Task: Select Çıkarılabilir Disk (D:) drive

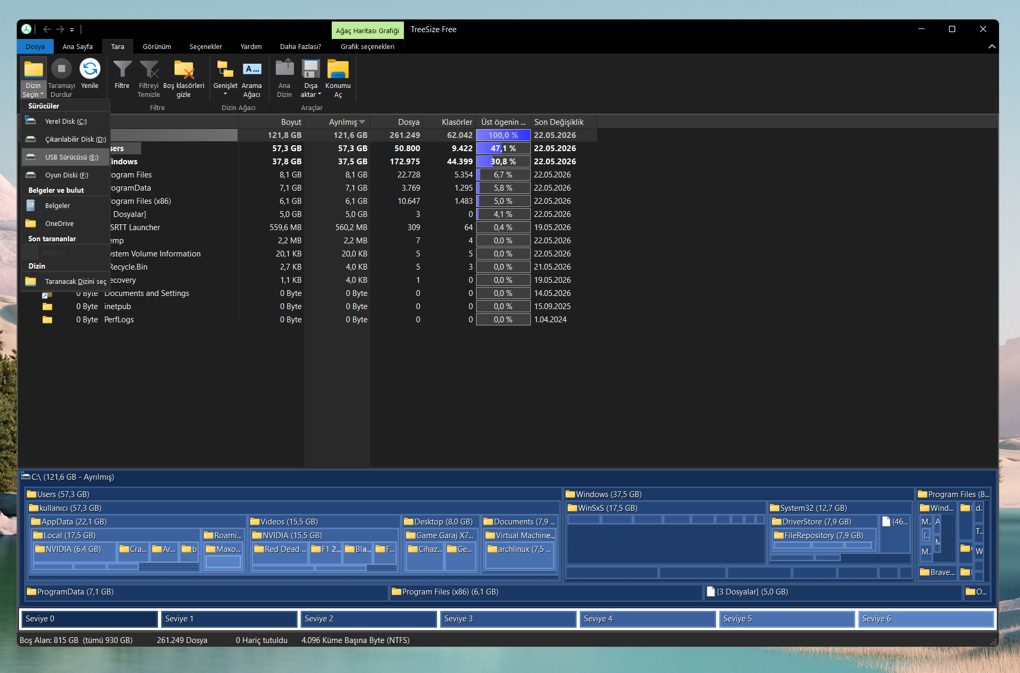Action: [x=65, y=139]
